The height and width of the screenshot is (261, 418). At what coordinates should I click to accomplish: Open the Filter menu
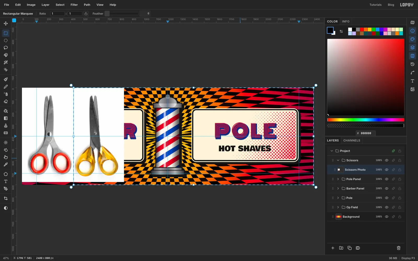click(x=74, y=5)
